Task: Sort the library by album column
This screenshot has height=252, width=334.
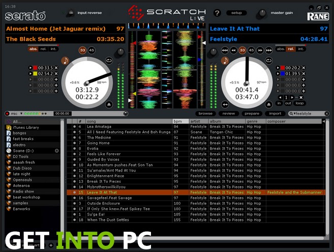Action: pyautogui.click(x=227, y=121)
